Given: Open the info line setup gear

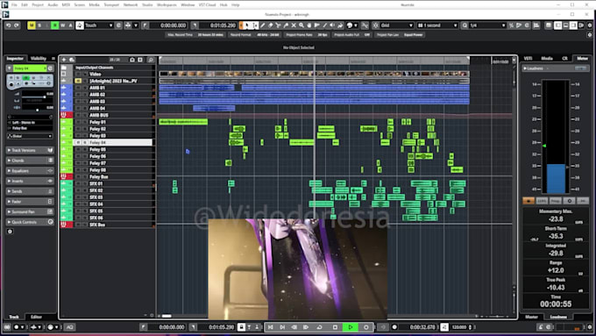Looking at the screenshot, I should coord(590,35).
